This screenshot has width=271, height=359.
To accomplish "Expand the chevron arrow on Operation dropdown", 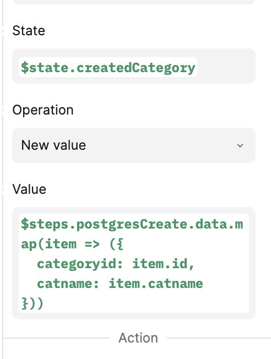I will point(240,145).
